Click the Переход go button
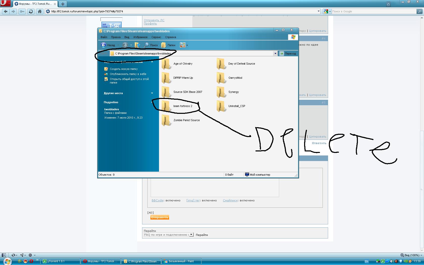 [x=288, y=54]
